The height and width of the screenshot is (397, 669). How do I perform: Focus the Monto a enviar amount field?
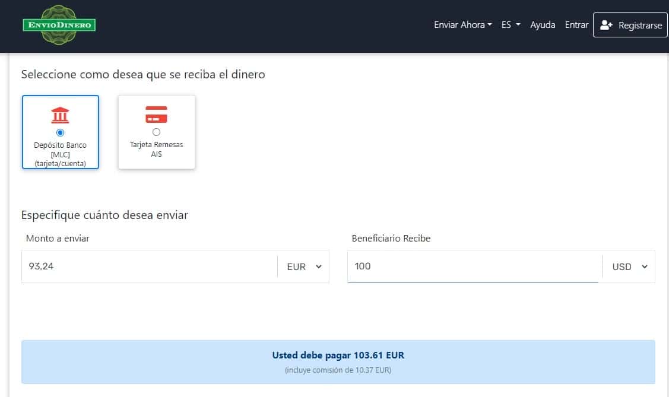tap(148, 266)
